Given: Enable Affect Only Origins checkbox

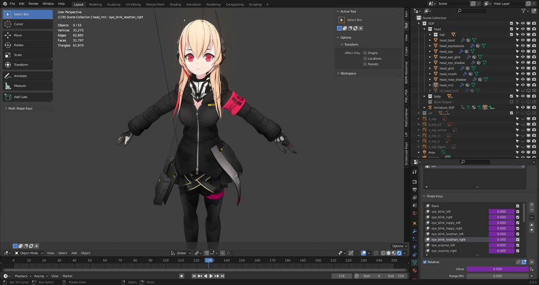Looking at the screenshot, I should coord(365,53).
